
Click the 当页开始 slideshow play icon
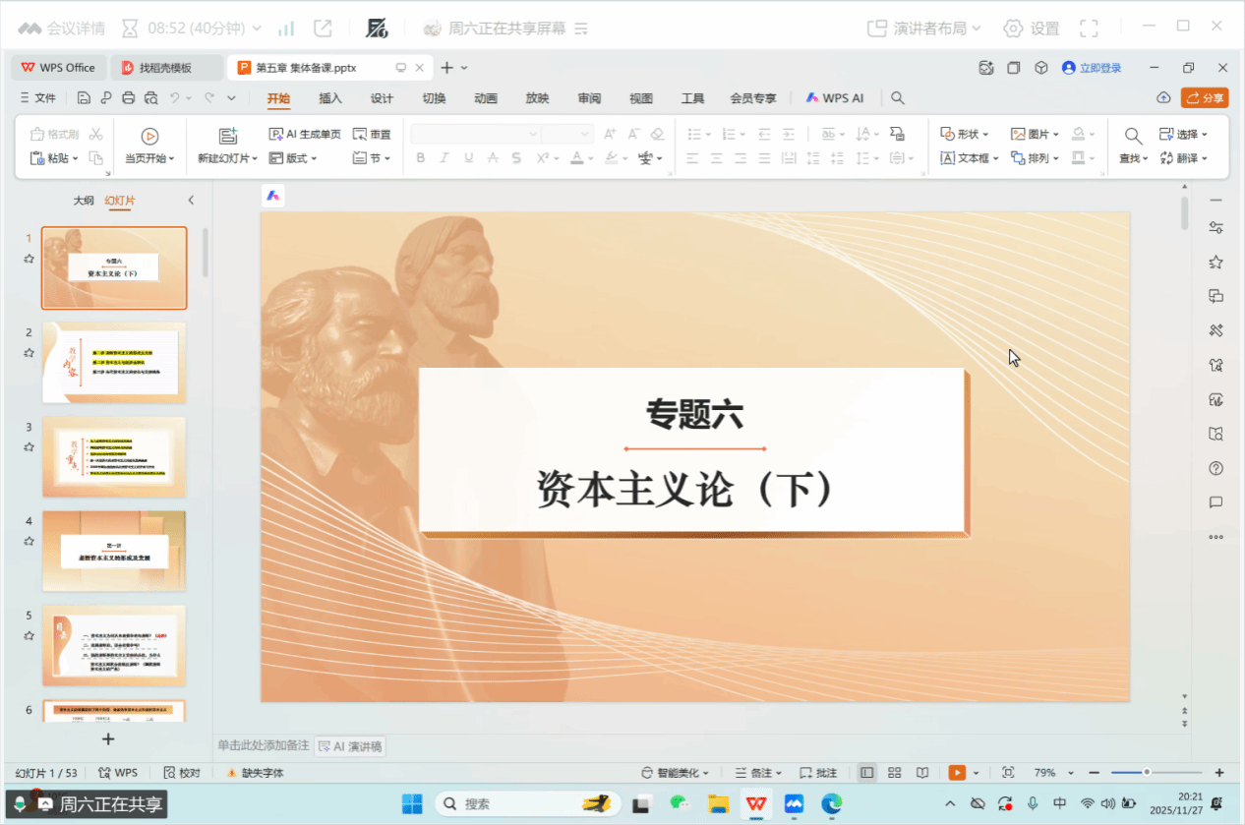149,136
